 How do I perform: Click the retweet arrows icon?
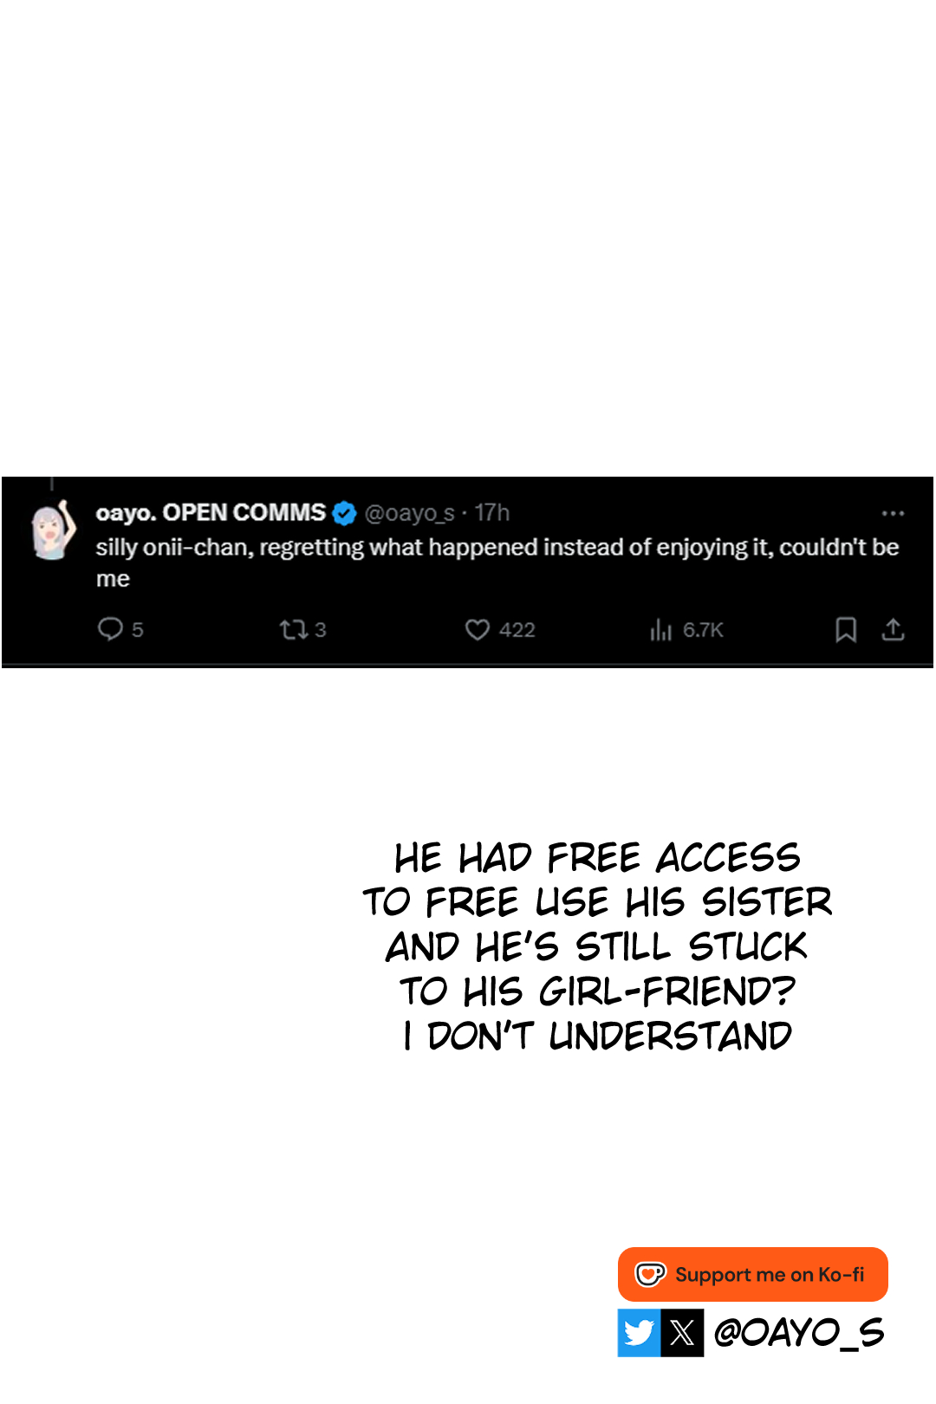pyautogui.click(x=294, y=629)
